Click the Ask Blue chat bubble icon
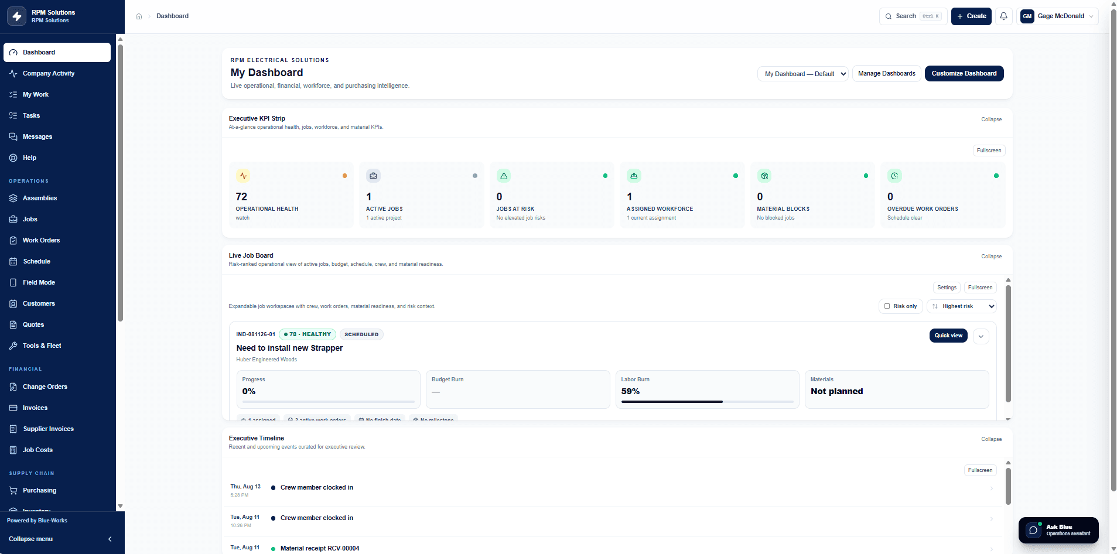The height and width of the screenshot is (554, 1117). 1033,530
